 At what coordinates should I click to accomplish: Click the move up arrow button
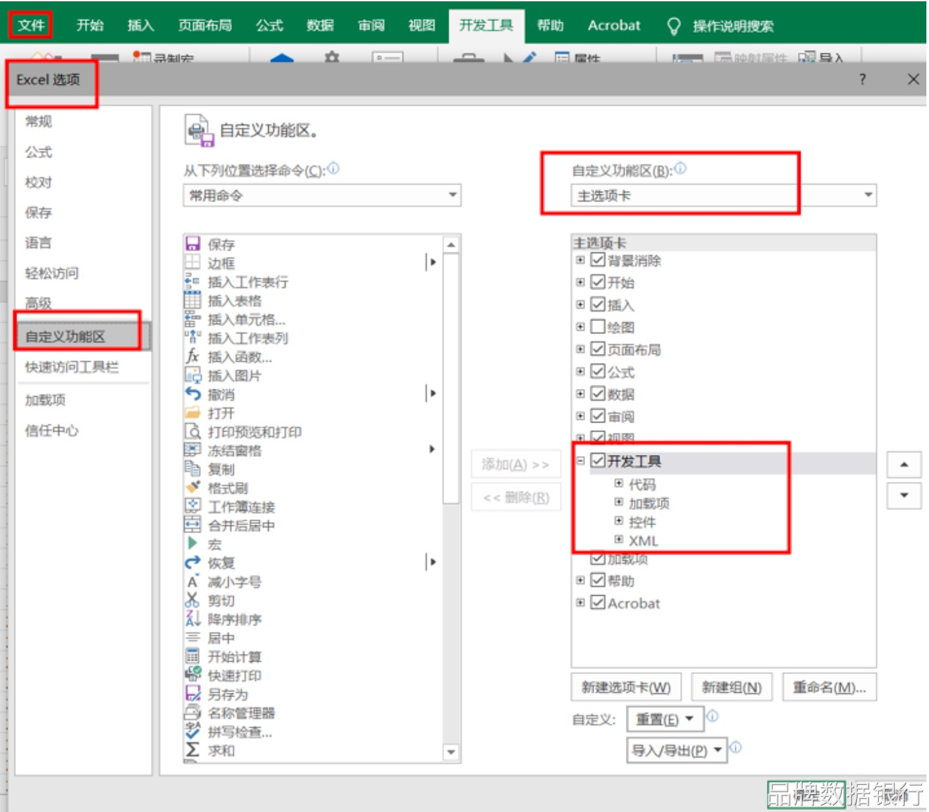click(904, 465)
